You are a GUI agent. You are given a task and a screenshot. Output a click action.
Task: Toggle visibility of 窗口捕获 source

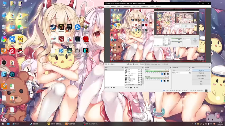click(139, 75)
